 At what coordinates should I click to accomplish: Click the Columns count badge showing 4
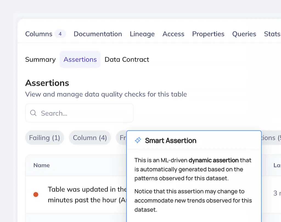click(x=60, y=34)
